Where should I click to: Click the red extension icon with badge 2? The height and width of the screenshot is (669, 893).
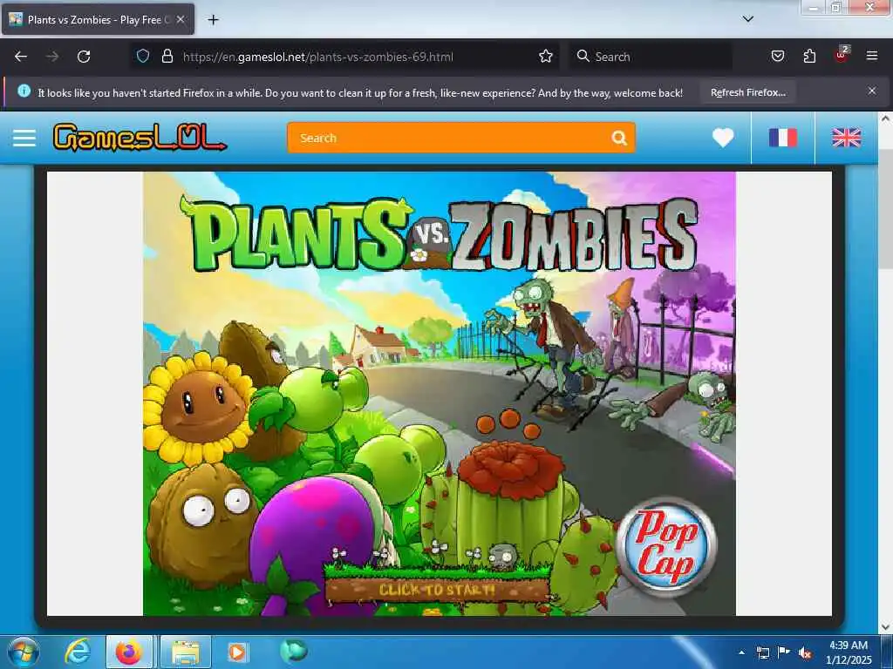click(842, 55)
